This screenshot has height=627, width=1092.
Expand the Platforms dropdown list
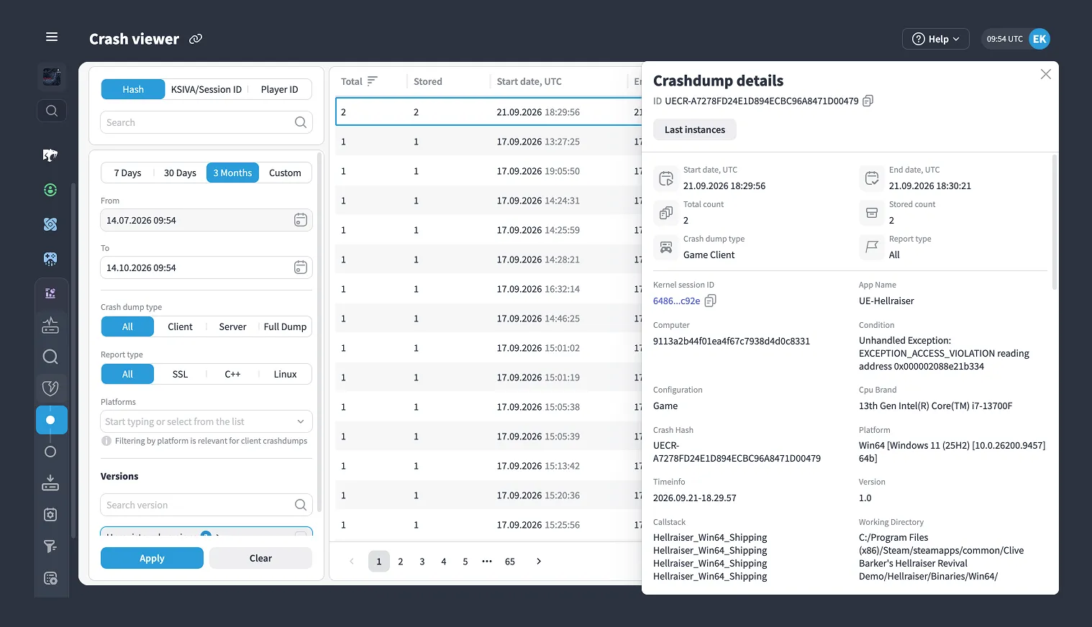[x=206, y=421]
